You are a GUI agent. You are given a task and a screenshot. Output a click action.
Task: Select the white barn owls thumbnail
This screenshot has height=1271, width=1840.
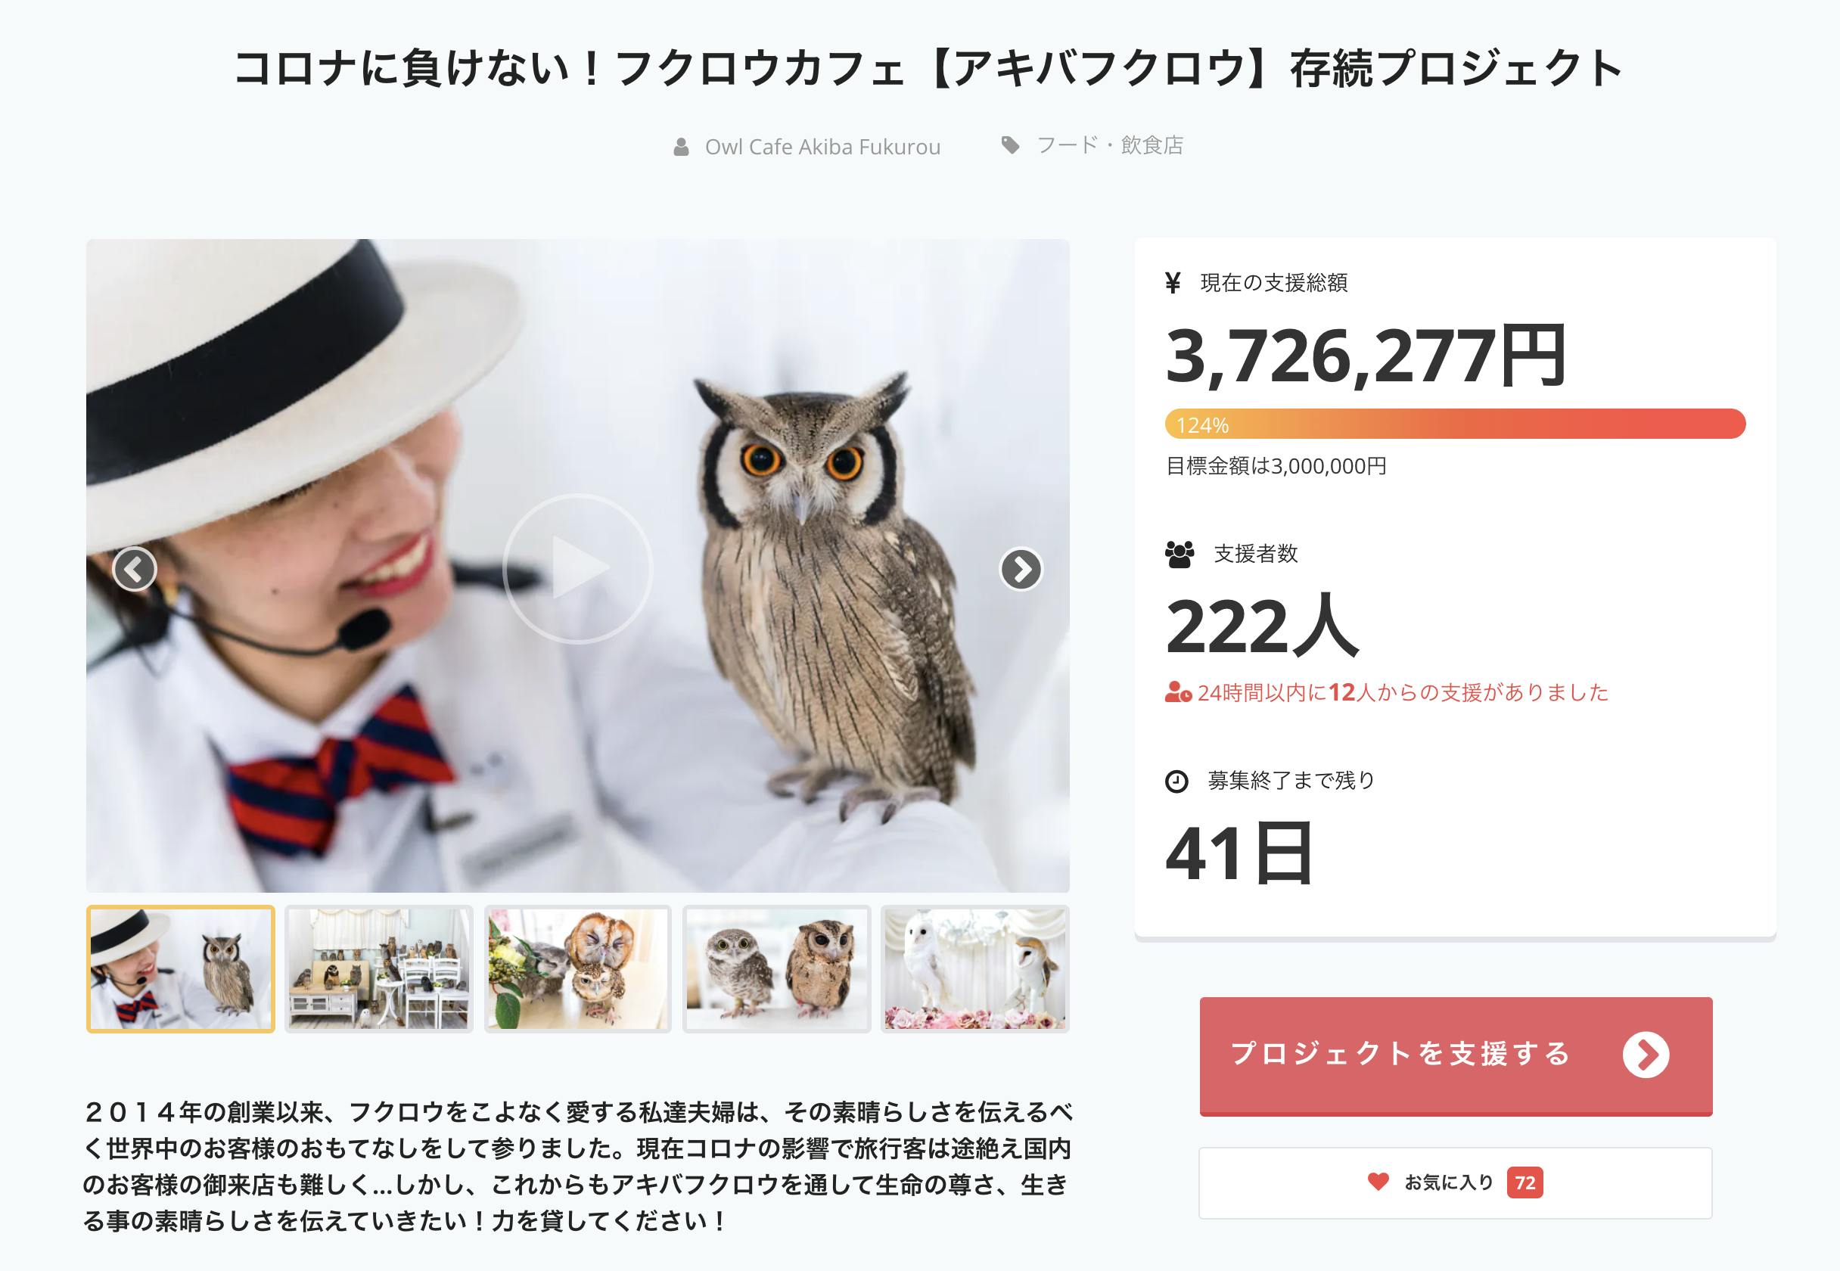(x=975, y=968)
